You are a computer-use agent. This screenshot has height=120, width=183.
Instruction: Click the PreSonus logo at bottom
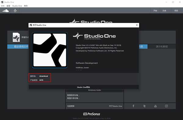[91, 114]
